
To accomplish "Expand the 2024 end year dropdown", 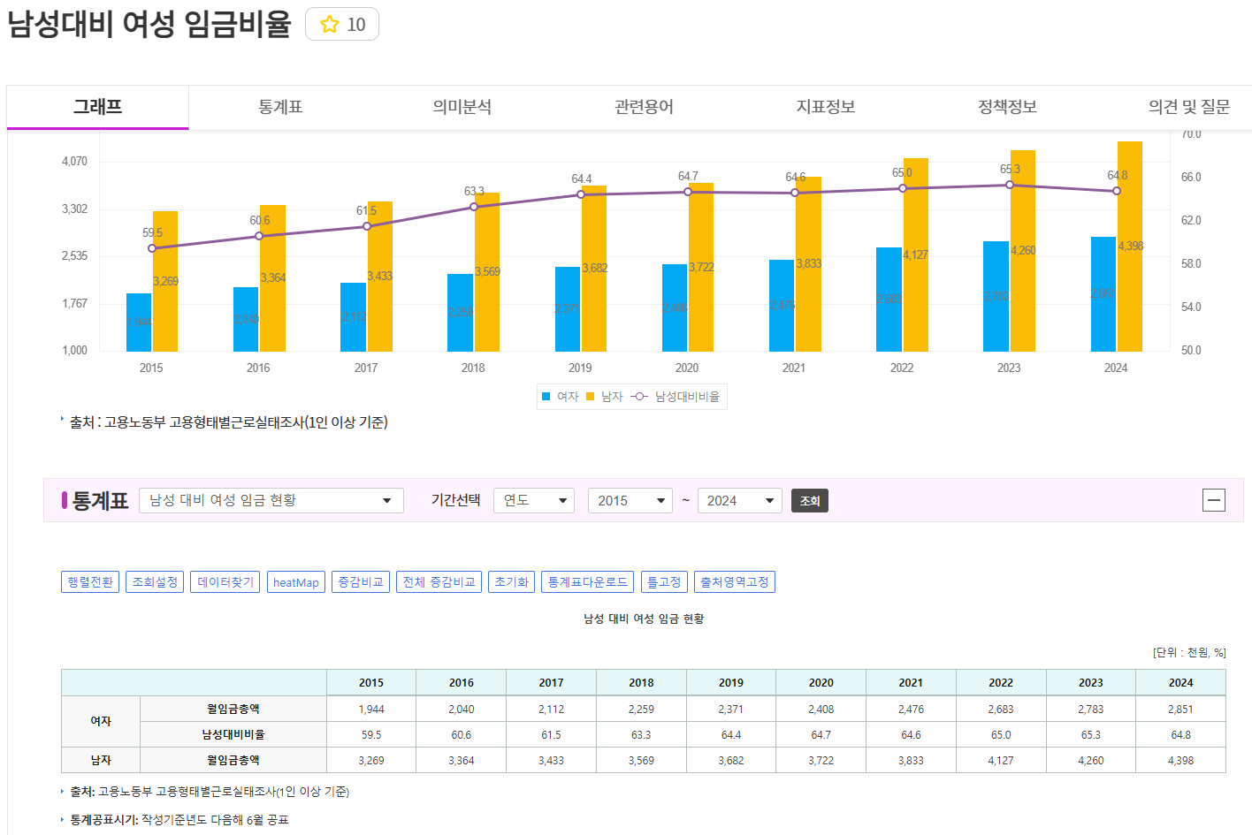I will click(739, 500).
